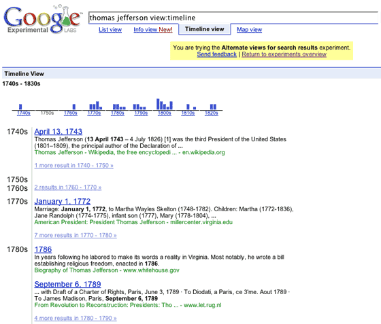
Task: Open the Send feedback link
Action: pyautogui.click(x=217, y=54)
